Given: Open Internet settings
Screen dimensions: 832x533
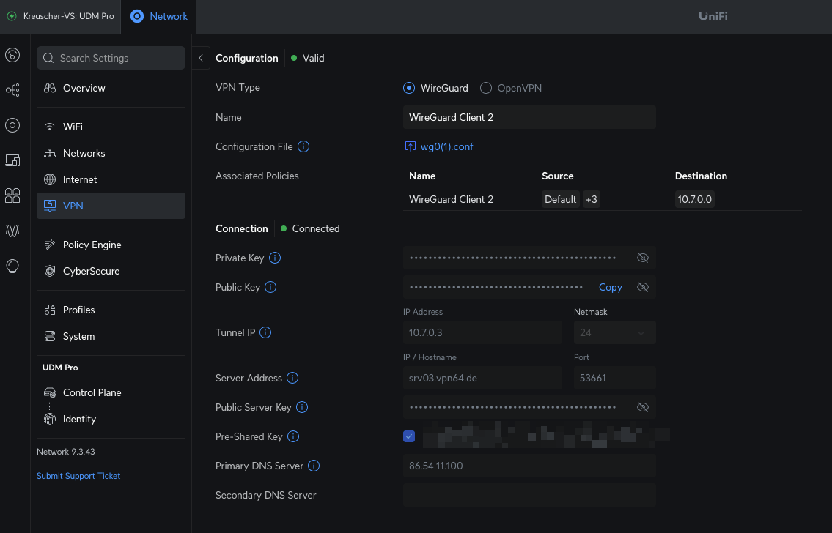Looking at the screenshot, I should pos(111,179).
